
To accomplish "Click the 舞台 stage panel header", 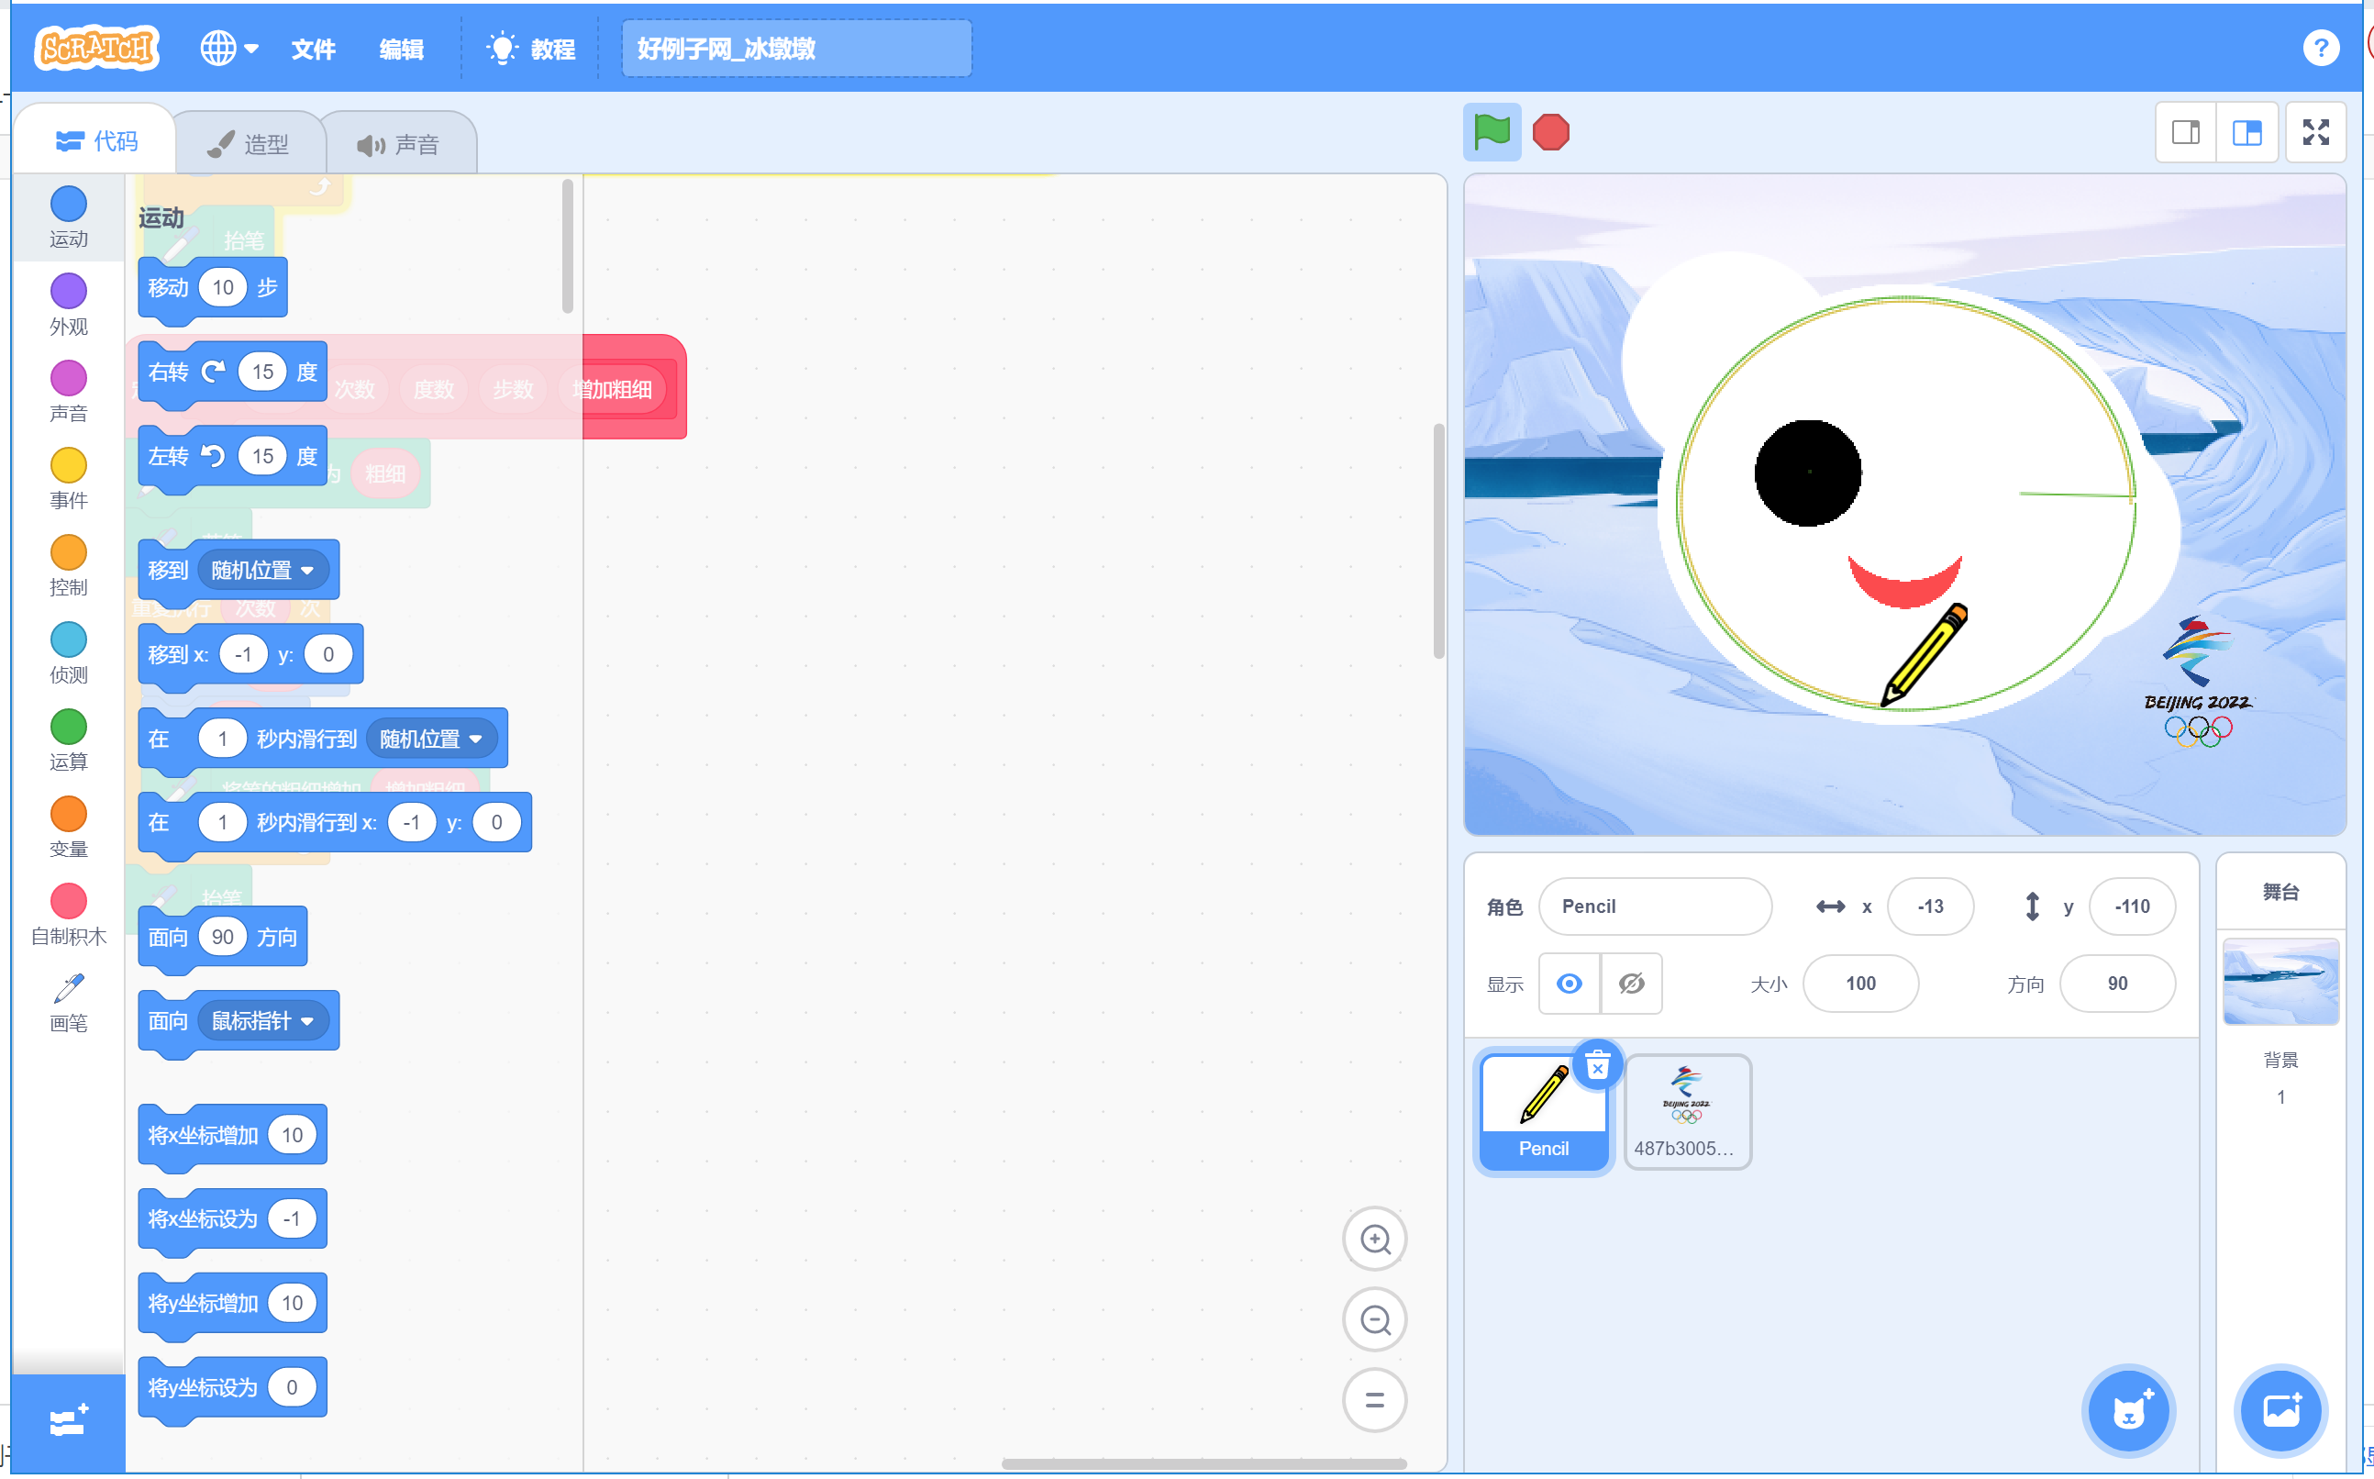I will point(2280,891).
